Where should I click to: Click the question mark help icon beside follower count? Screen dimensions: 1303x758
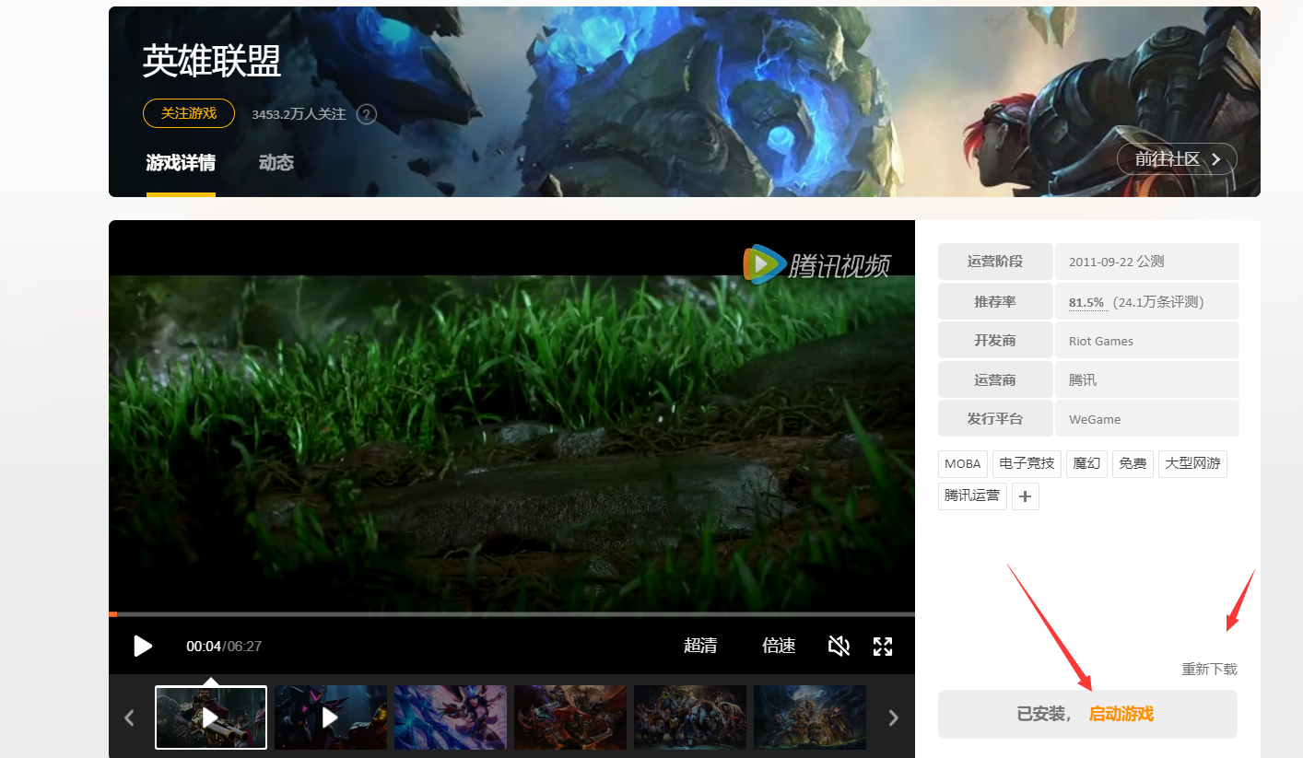(367, 114)
